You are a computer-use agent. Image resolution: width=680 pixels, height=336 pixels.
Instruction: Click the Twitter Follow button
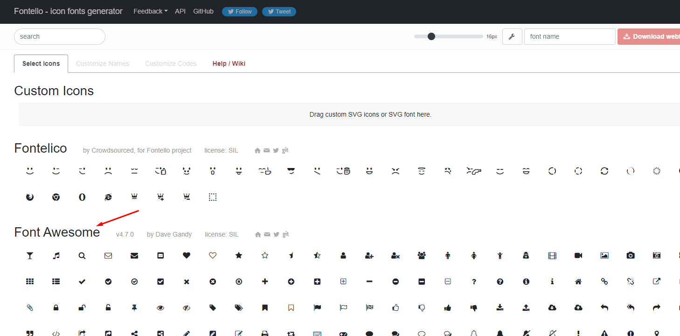point(240,12)
